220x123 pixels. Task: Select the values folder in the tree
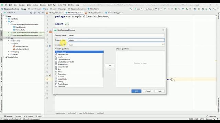15,54
